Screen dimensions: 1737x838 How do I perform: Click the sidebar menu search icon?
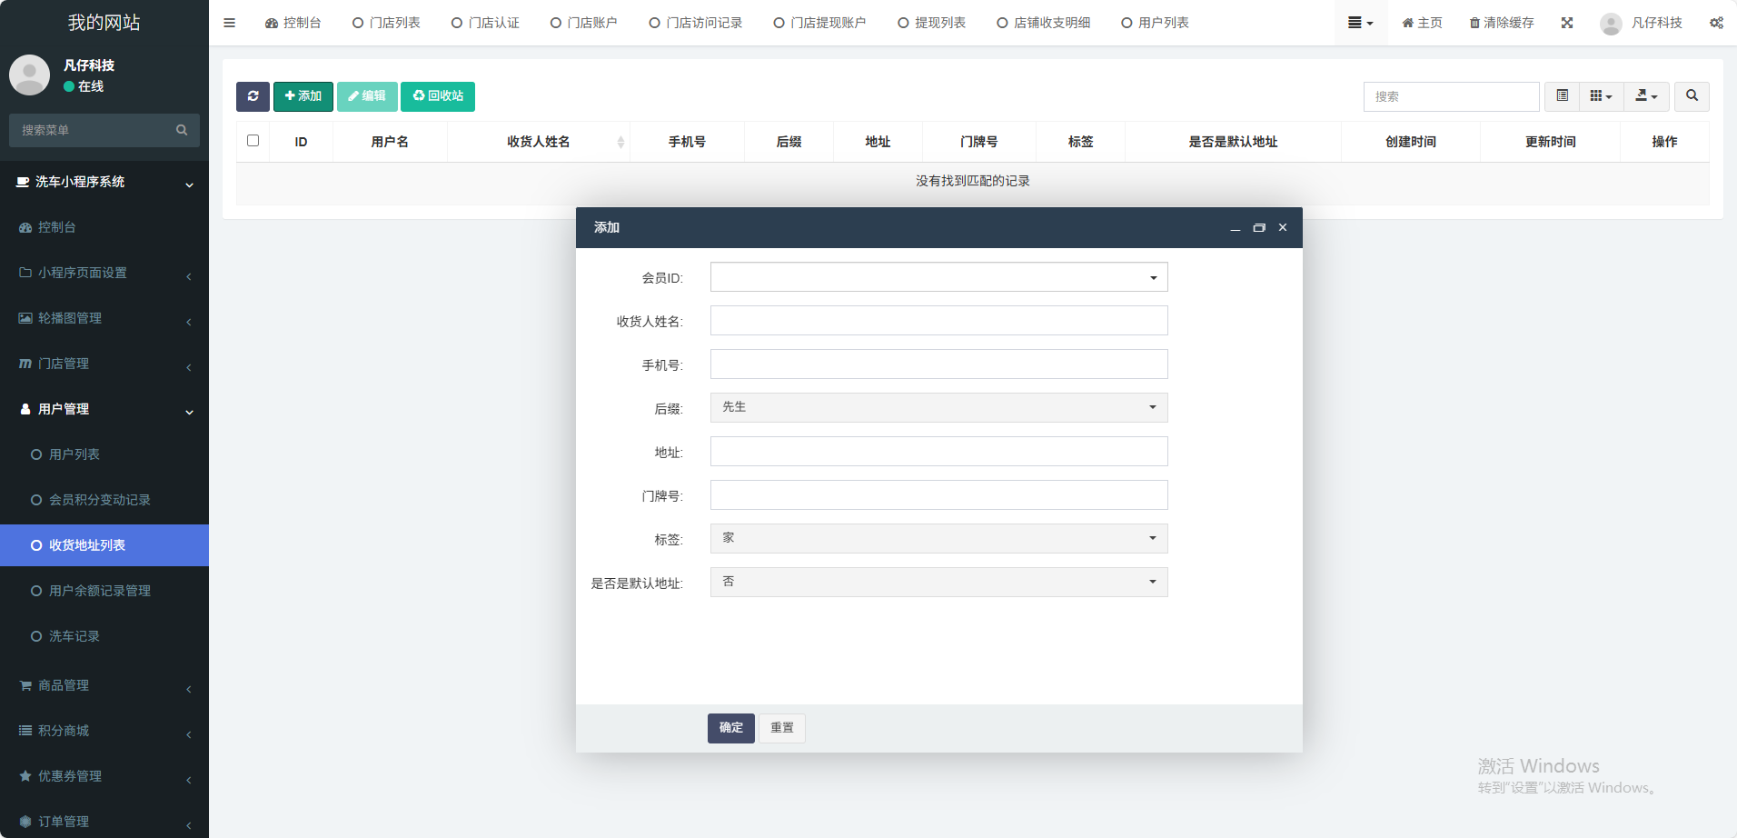click(182, 130)
